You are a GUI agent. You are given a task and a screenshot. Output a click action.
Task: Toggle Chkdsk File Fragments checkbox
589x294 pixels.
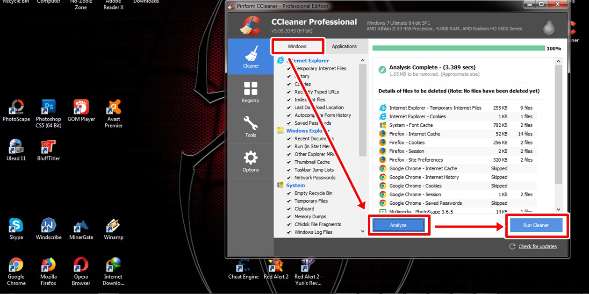(289, 224)
